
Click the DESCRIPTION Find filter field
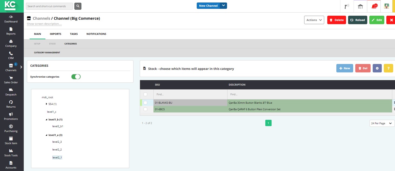[x=310, y=94]
